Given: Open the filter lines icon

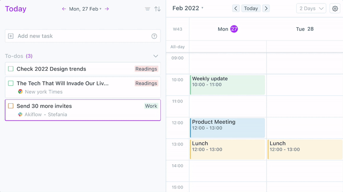Looking at the screenshot, I should (x=147, y=9).
